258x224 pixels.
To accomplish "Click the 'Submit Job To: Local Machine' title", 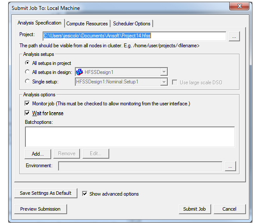I will [46, 8].
